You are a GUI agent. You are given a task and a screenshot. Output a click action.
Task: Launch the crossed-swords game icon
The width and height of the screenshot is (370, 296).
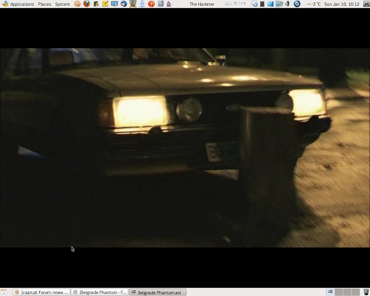[x=133, y=4]
